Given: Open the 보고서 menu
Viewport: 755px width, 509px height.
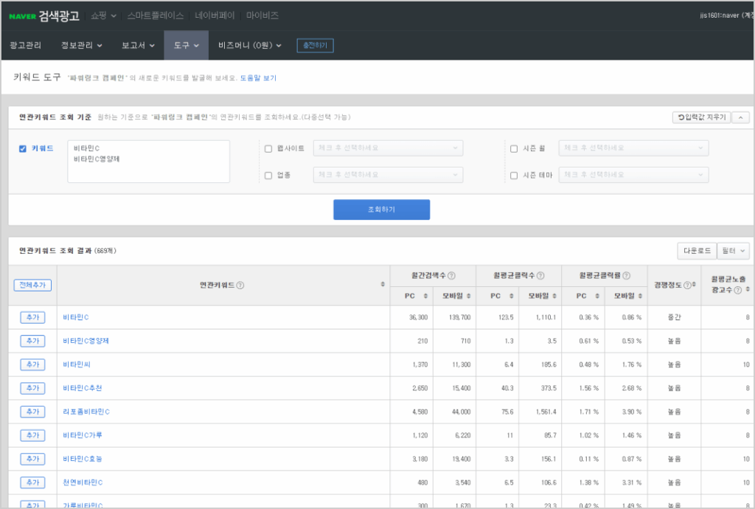Looking at the screenshot, I should [138, 46].
